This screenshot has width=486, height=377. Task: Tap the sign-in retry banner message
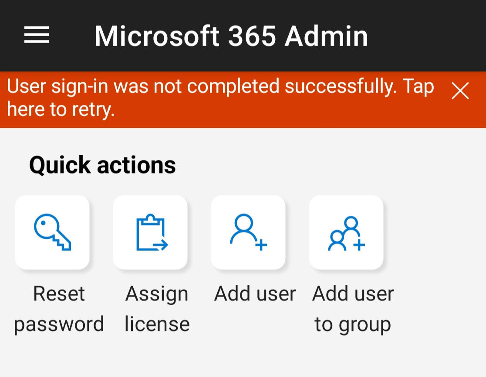(x=220, y=98)
